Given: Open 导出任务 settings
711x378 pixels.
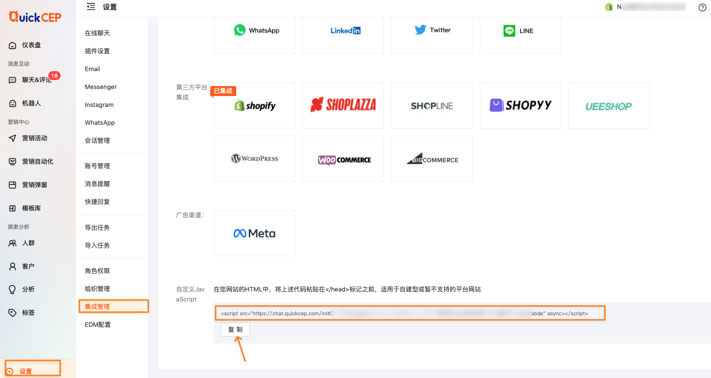Looking at the screenshot, I should pyautogui.click(x=97, y=228).
